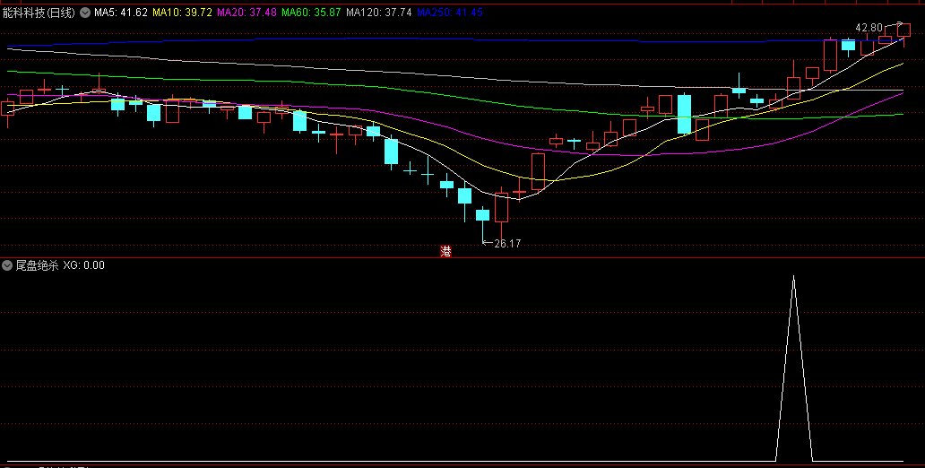Click the 能科科技(日线) stock title
The width and height of the screenshot is (925, 468).
[39, 13]
